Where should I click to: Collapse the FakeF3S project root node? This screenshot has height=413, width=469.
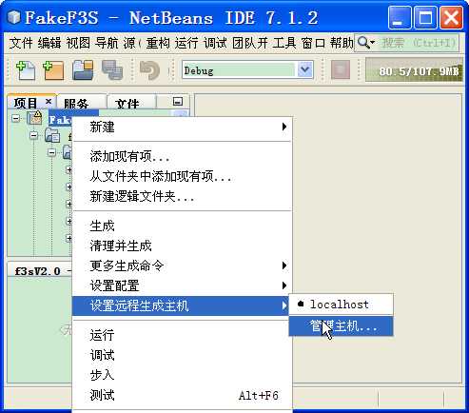click(15, 119)
